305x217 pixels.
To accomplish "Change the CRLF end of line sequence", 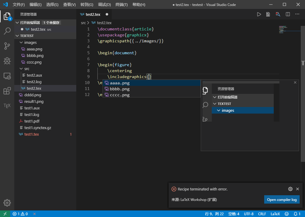I will pos(262,214).
